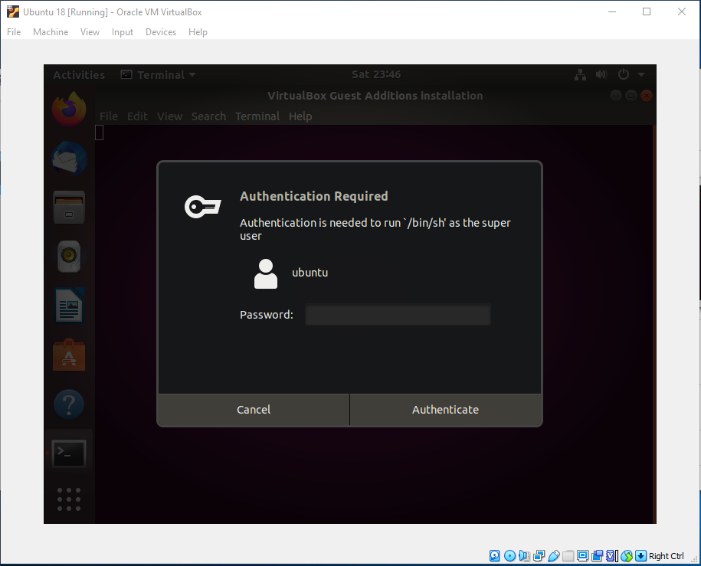701x566 pixels.
Task: Click the volume icon in Ubuntu top bar
Action: [601, 74]
